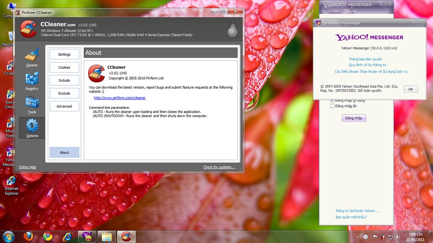The width and height of the screenshot is (433, 243).
Task: Toggle the 'Đăng nhập tự động' checkbox
Action: coord(332,100)
